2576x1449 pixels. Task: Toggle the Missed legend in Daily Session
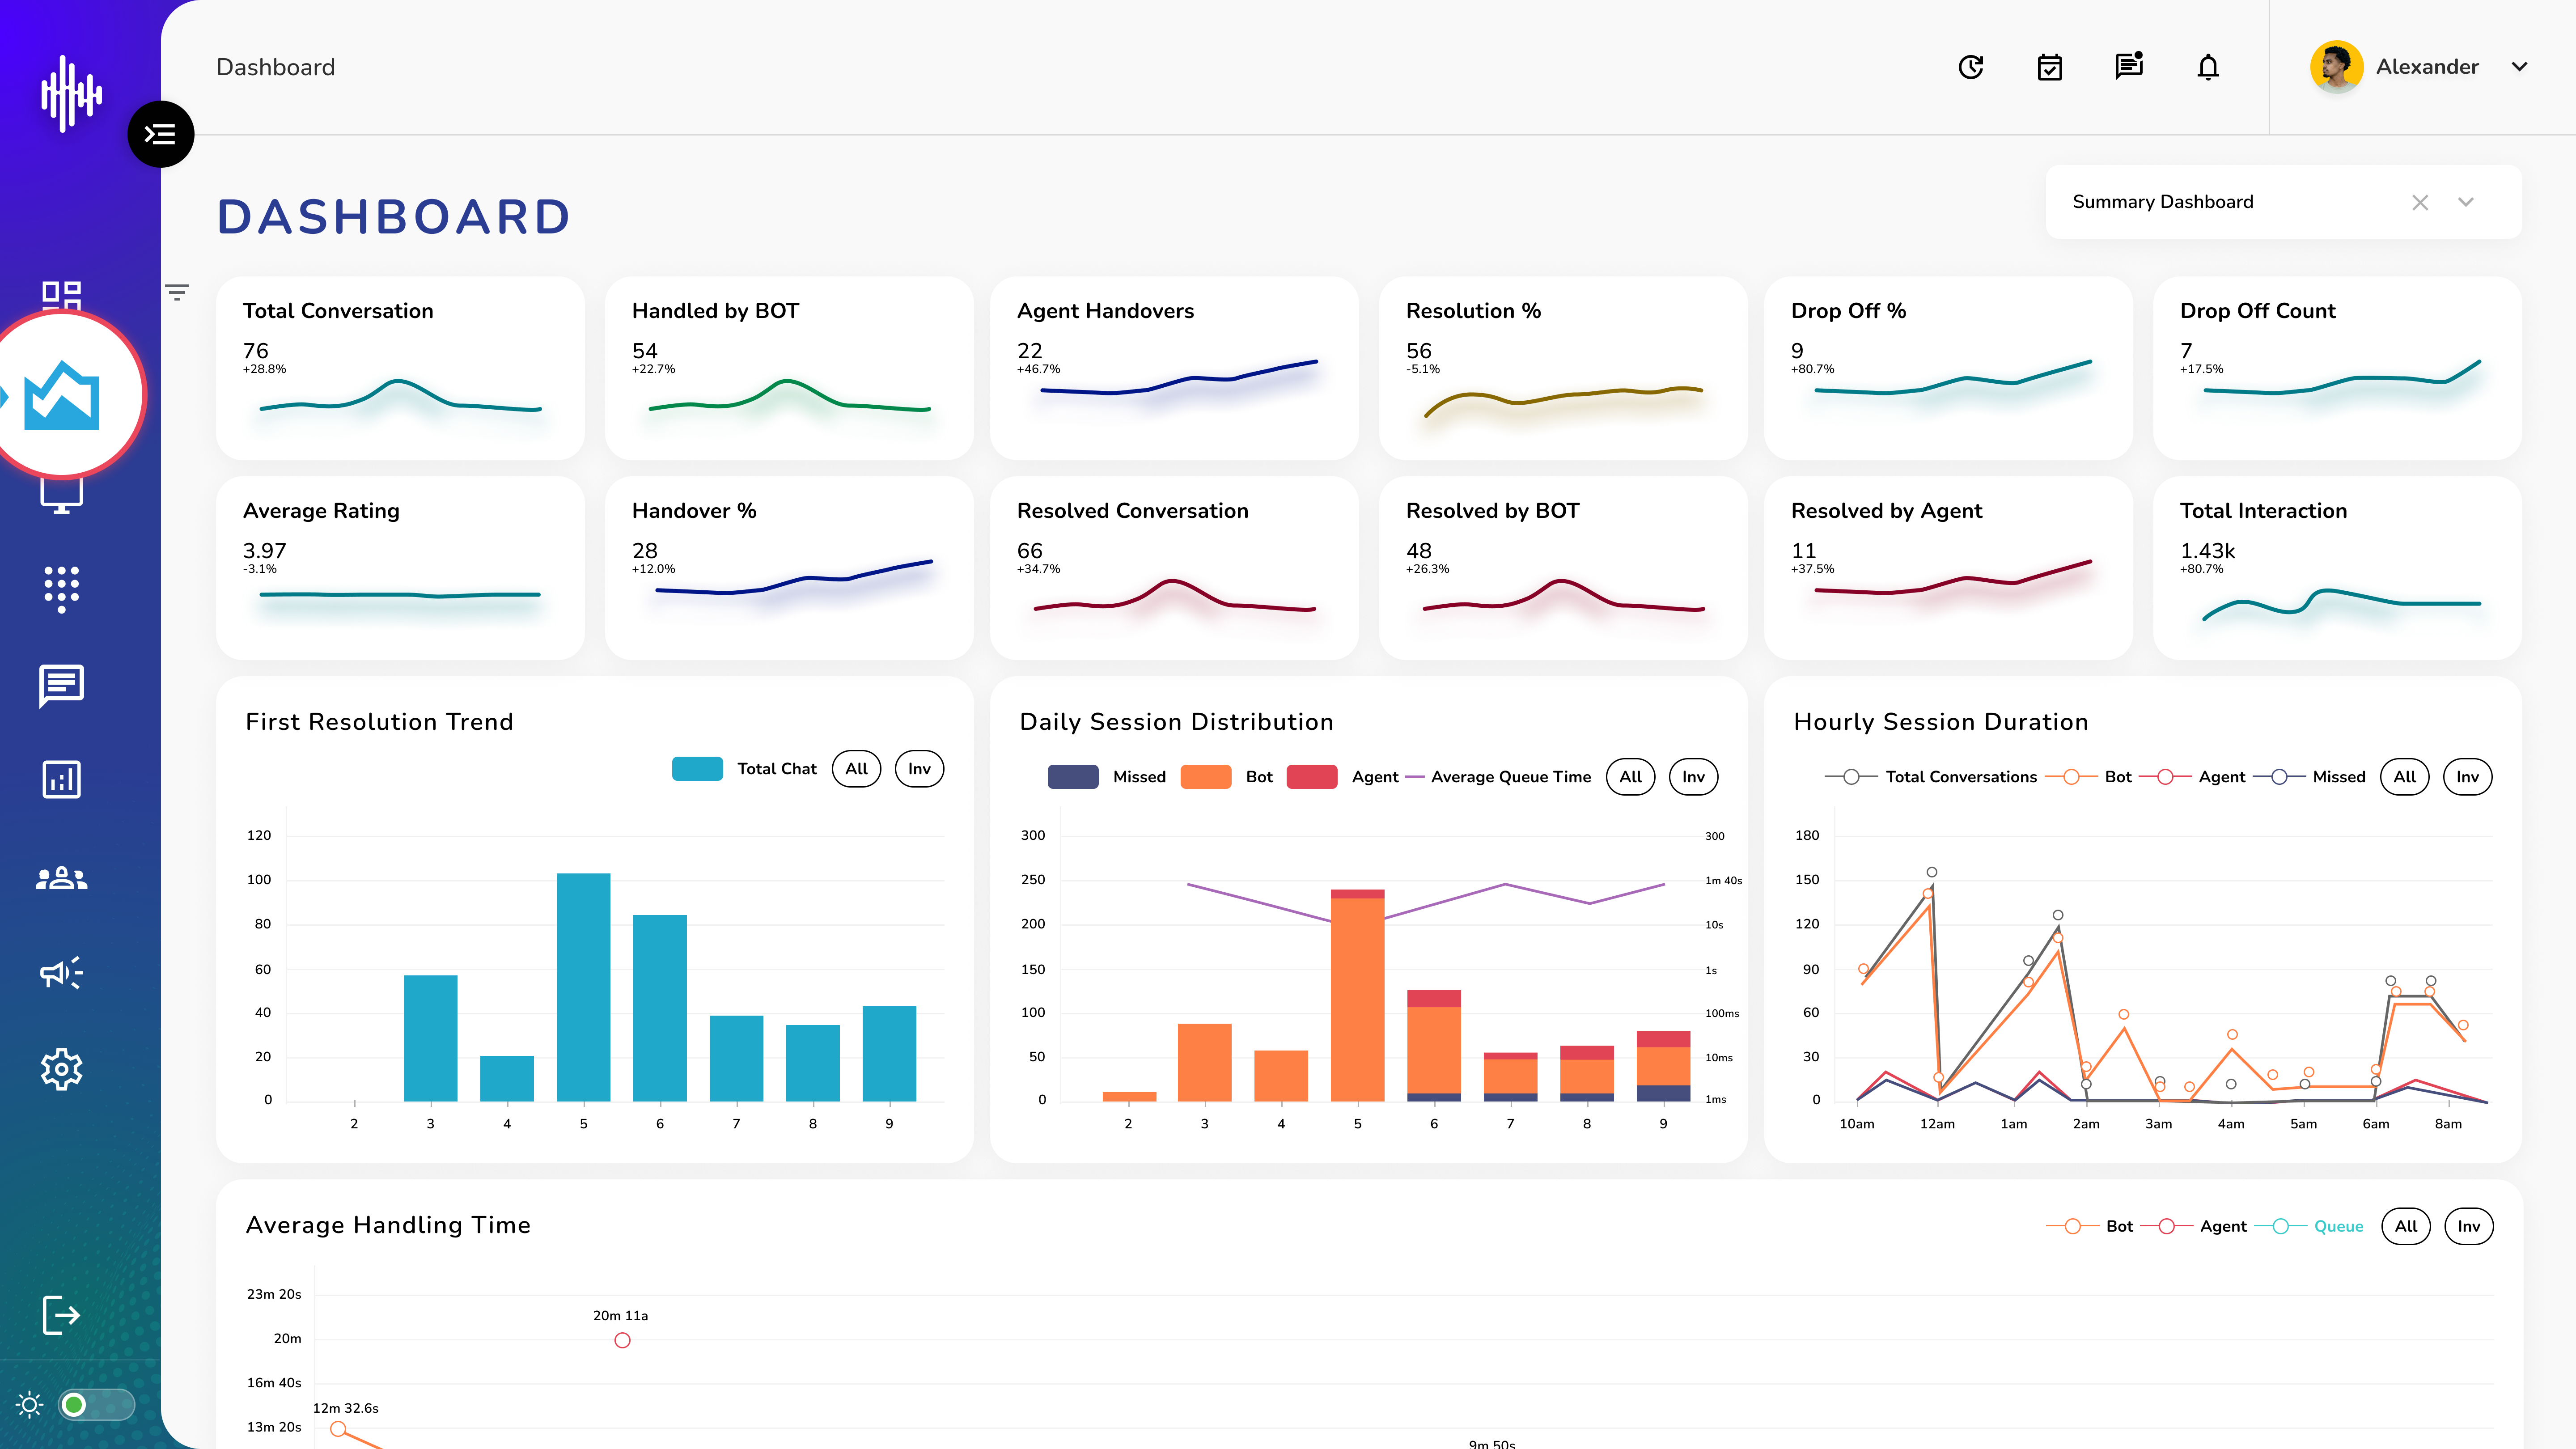(x=1106, y=777)
